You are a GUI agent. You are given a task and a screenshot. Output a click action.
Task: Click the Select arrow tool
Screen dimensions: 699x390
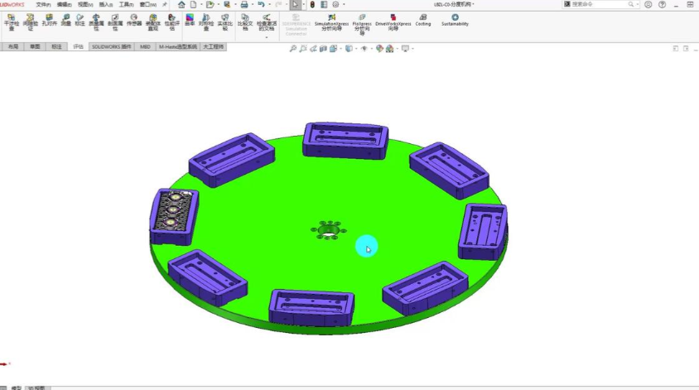(x=295, y=4)
